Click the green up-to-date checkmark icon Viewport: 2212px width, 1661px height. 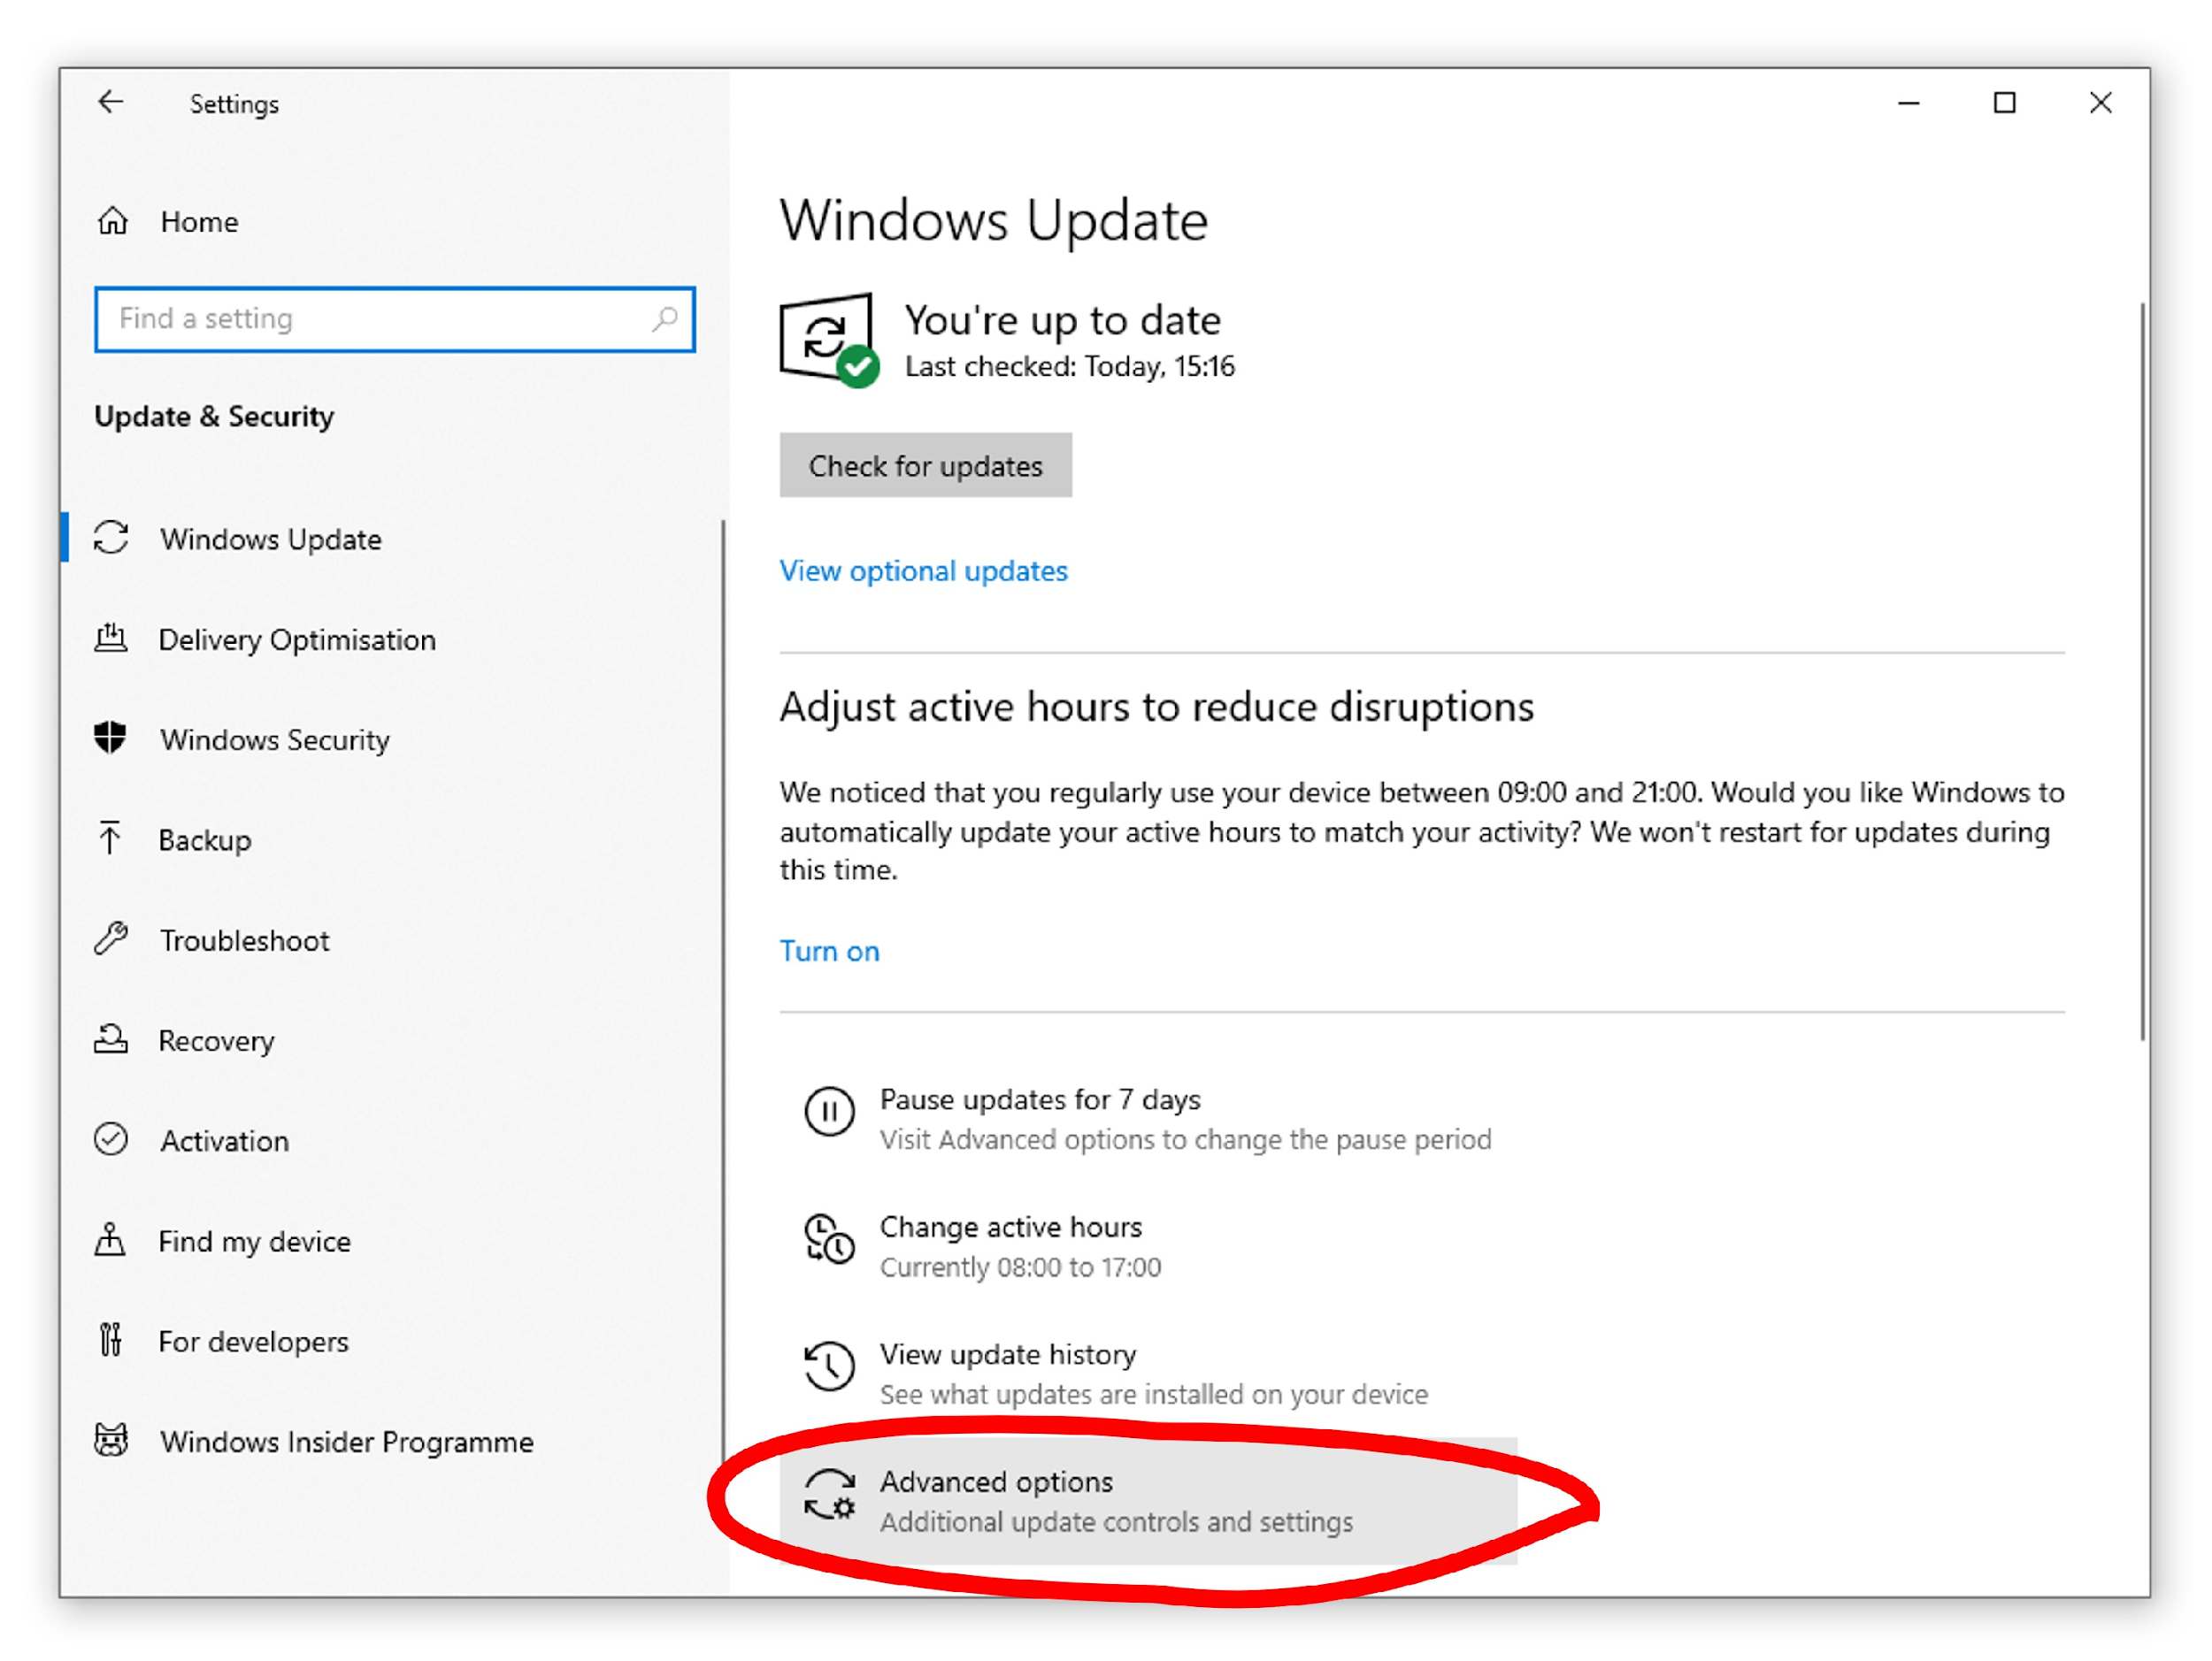(858, 366)
